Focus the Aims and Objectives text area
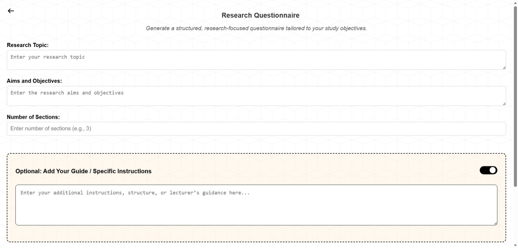Image resolution: width=518 pixels, height=248 pixels. (256, 96)
